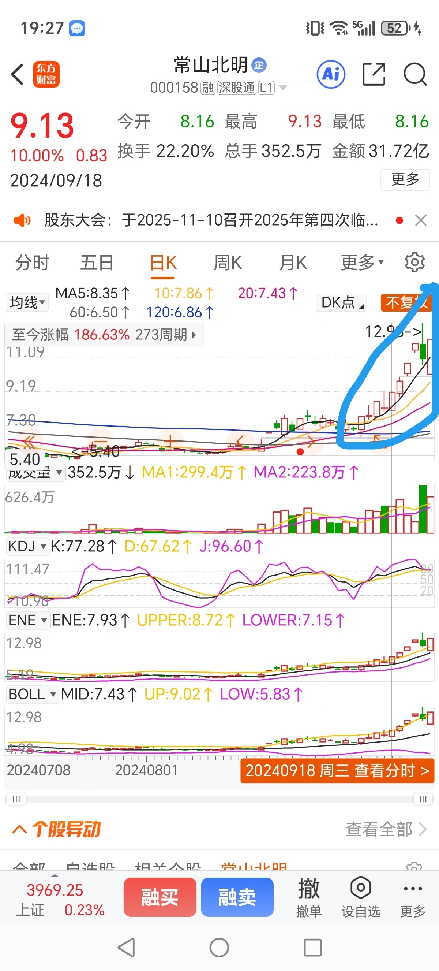The image size is (439, 971).
Task: Switch to 月K tab
Action: click(293, 263)
